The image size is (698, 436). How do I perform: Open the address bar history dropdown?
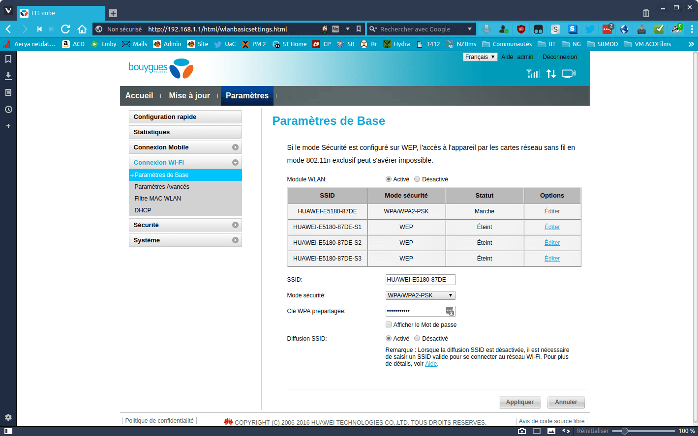click(348, 29)
